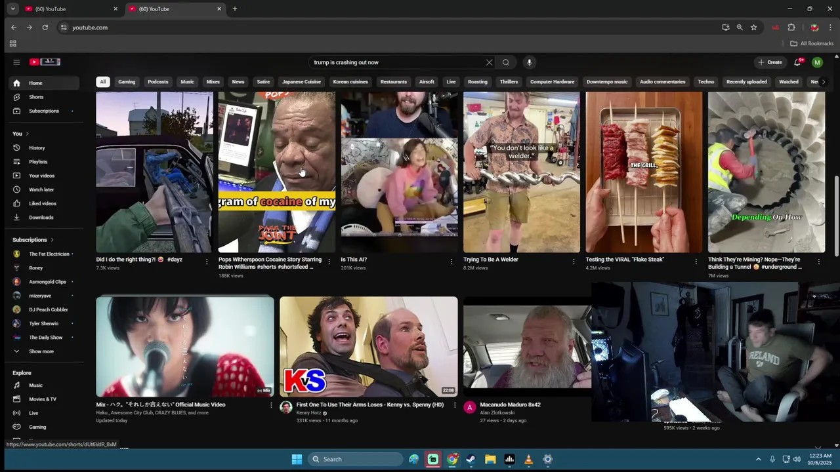Image resolution: width=840 pixels, height=472 pixels.
Task: Open Music under Explore
Action: 43,385
